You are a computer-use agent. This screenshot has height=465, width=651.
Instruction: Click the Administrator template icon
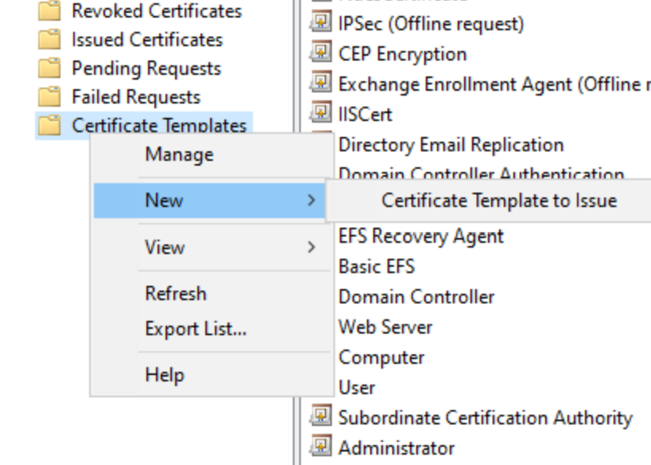click(x=321, y=447)
